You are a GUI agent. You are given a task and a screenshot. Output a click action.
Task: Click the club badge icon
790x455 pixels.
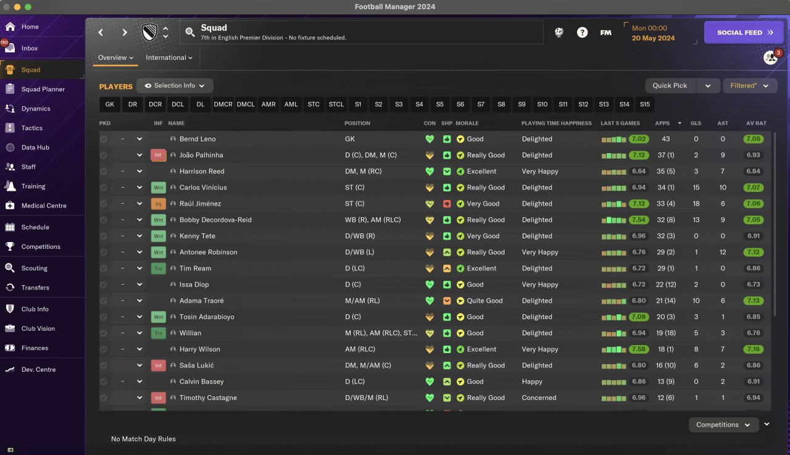pos(149,33)
